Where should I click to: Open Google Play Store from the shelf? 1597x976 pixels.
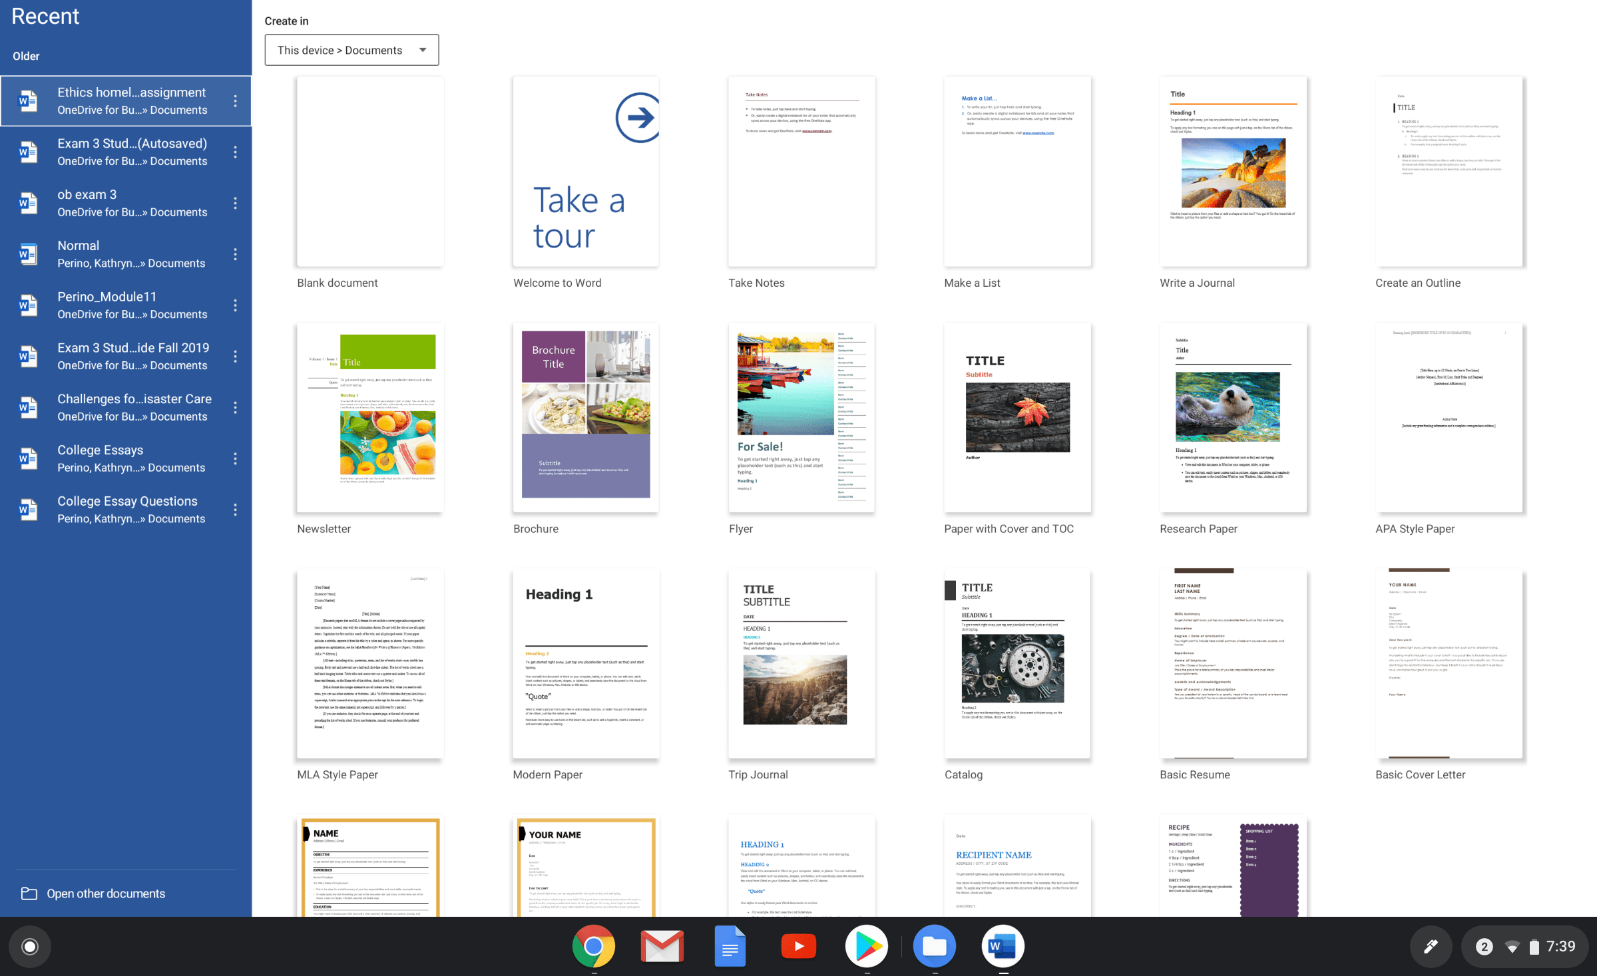[866, 946]
